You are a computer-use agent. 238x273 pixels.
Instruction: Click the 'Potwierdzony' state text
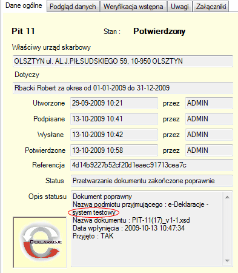tap(159, 32)
